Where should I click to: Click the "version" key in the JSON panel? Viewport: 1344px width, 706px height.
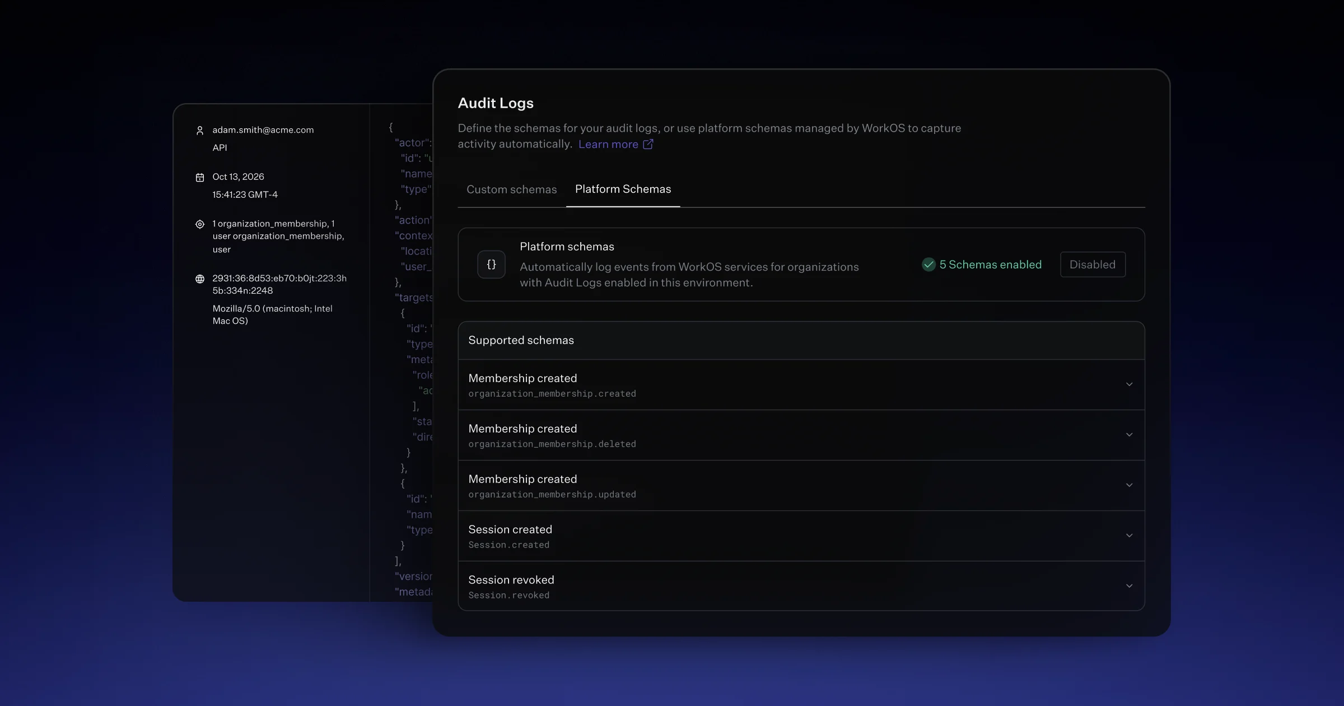click(413, 577)
